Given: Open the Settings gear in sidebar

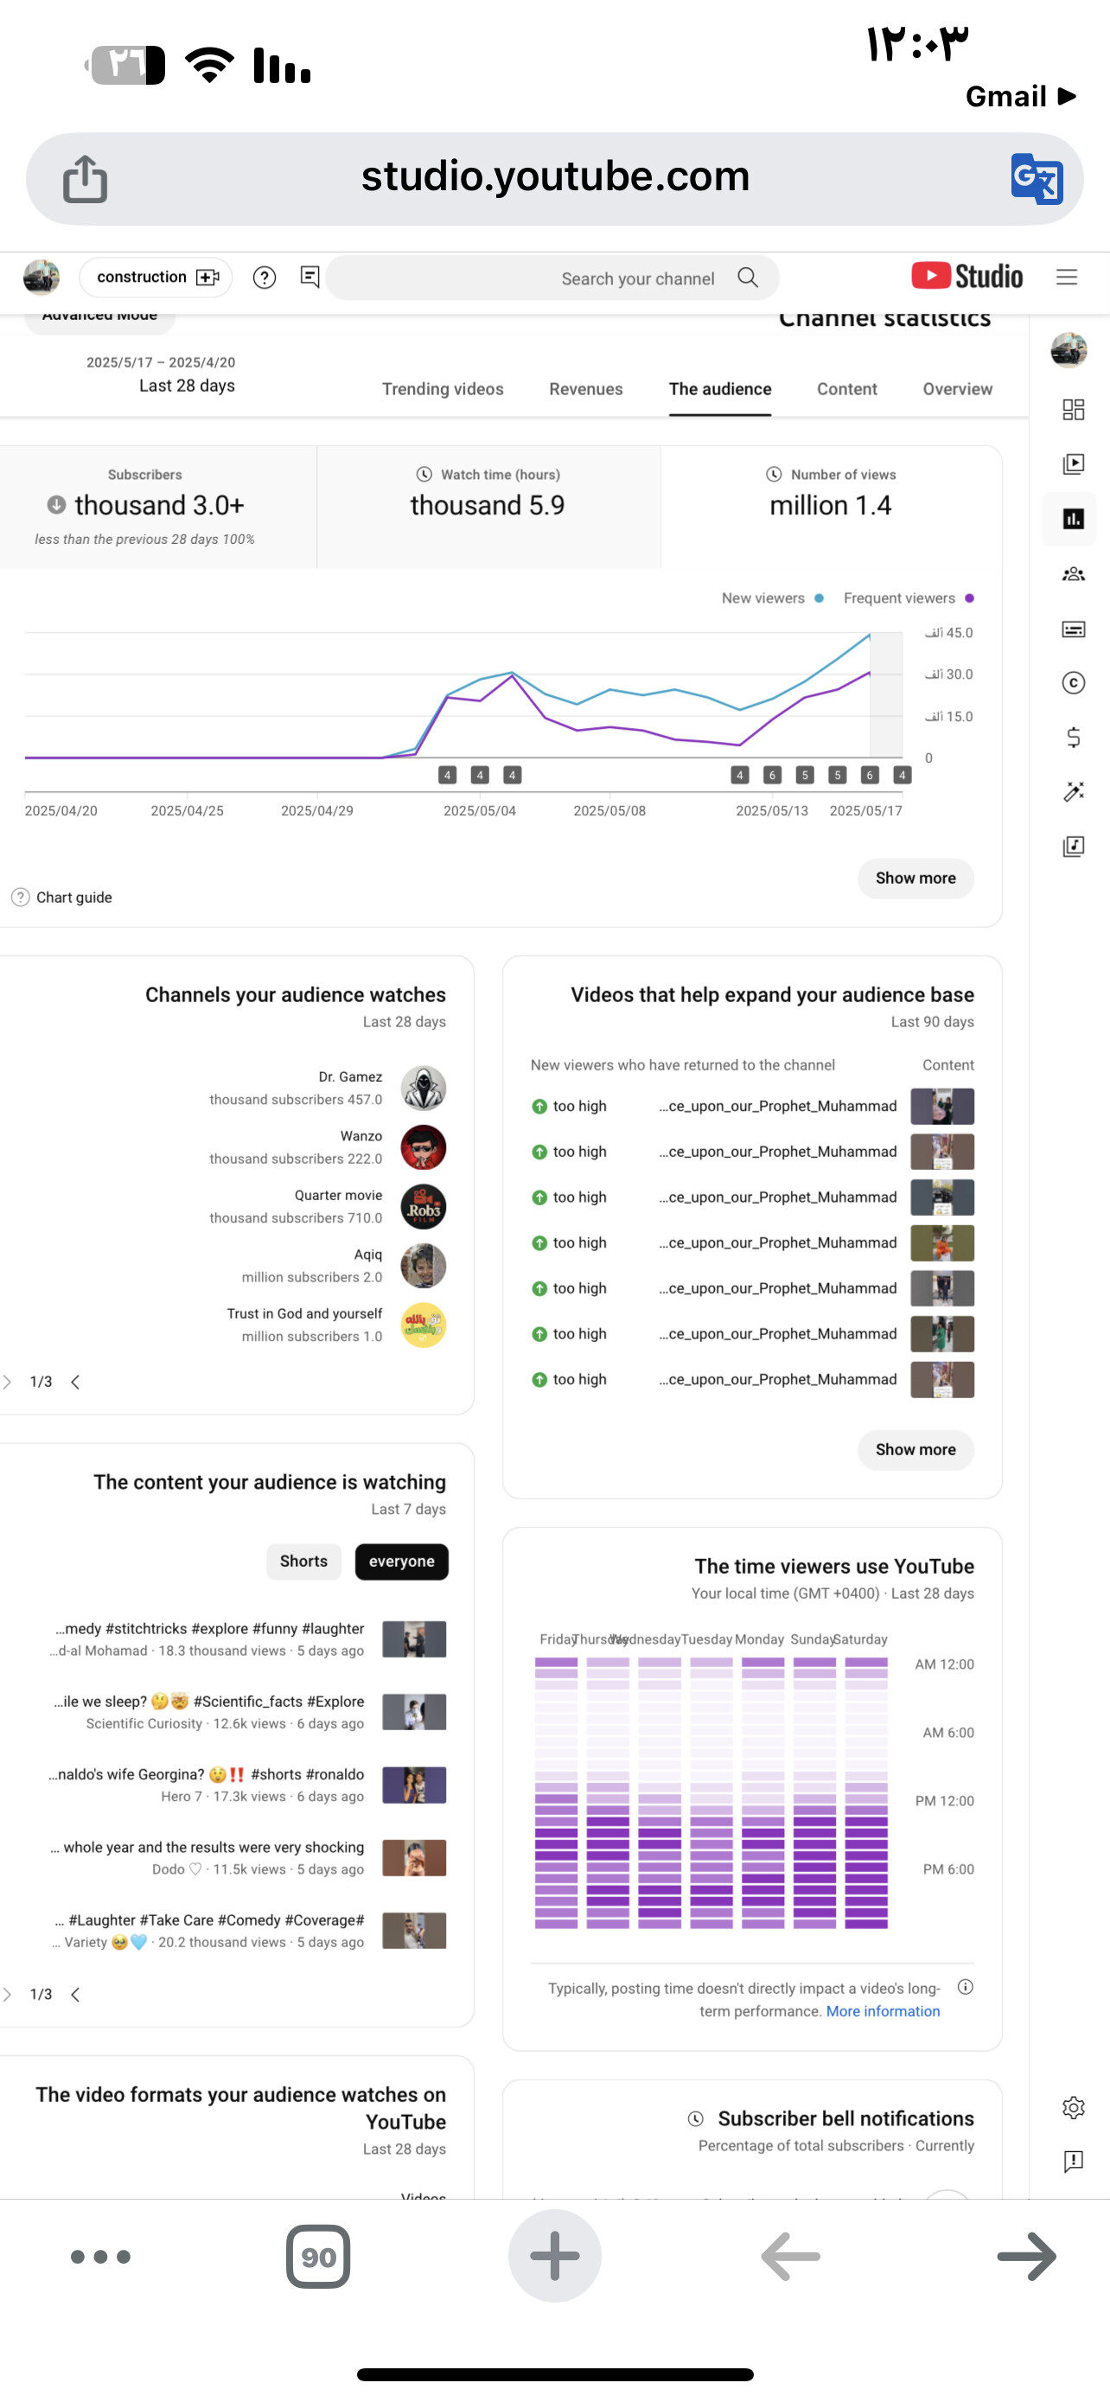Looking at the screenshot, I should 1074,2107.
